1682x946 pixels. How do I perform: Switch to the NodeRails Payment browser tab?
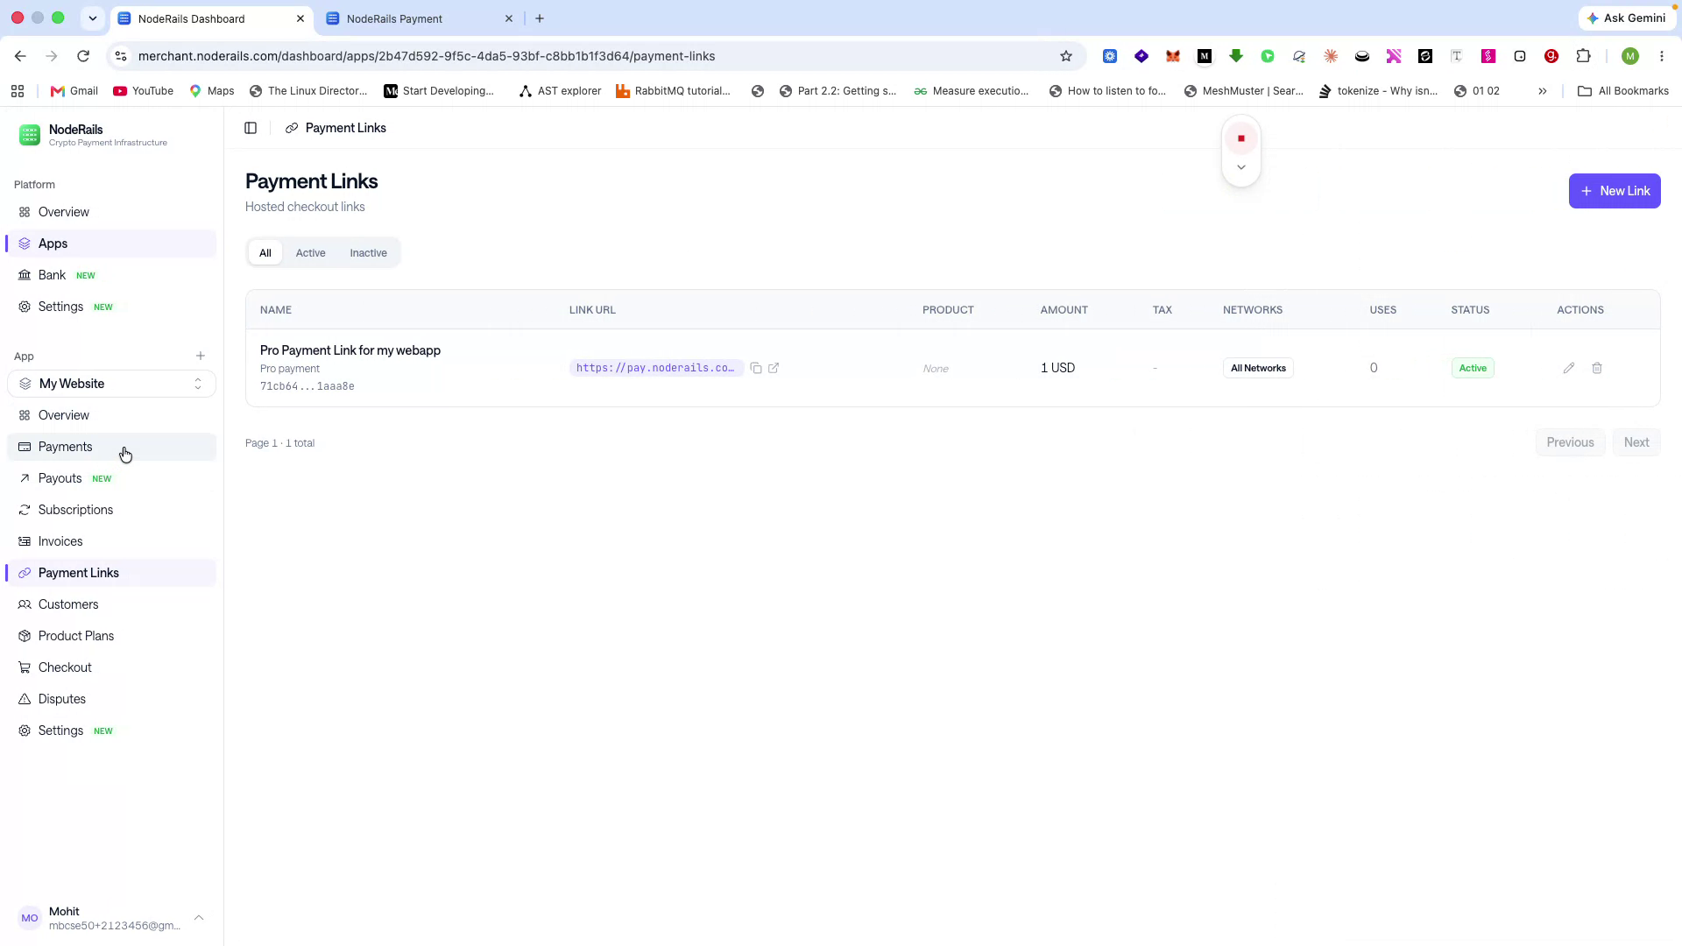[x=420, y=18]
